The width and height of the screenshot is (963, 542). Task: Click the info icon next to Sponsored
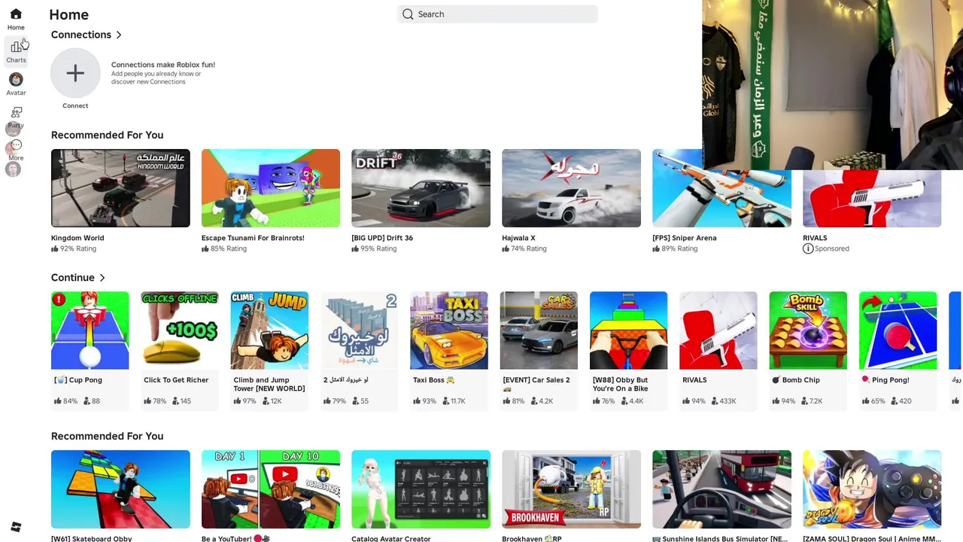point(808,248)
